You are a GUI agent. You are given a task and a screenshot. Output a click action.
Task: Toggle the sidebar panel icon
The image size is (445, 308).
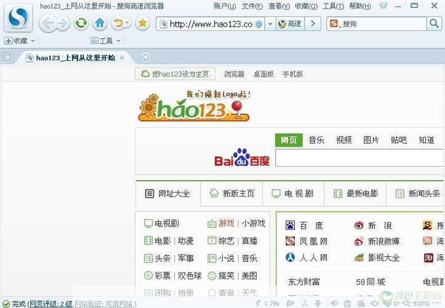pos(6,56)
